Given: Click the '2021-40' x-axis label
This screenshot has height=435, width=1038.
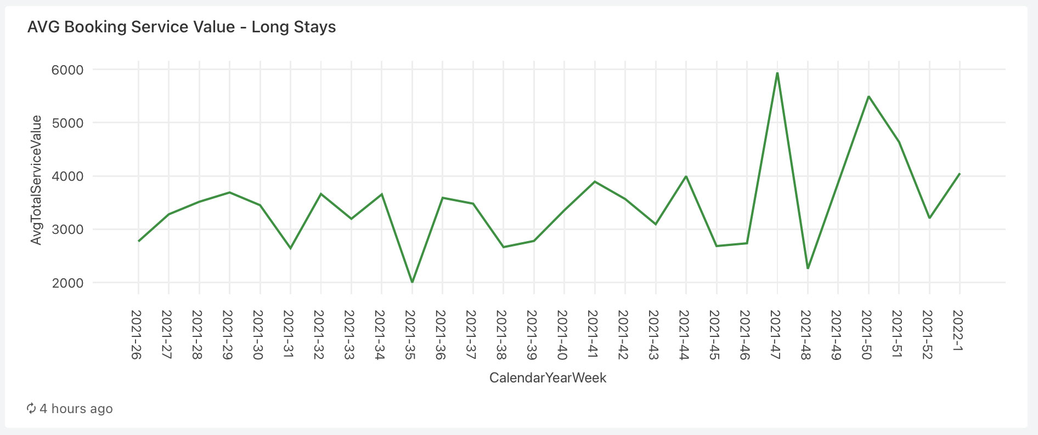Looking at the screenshot, I should tap(562, 334).
